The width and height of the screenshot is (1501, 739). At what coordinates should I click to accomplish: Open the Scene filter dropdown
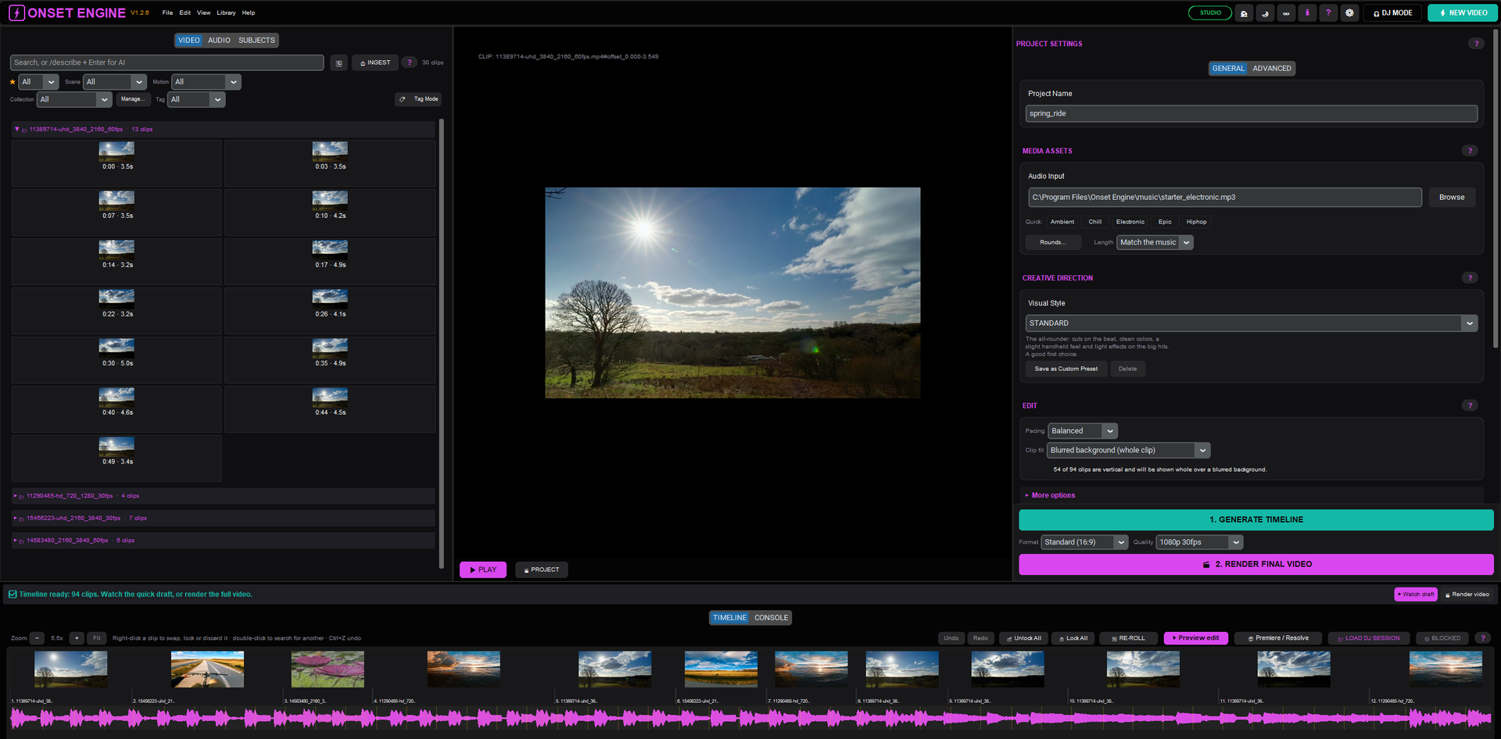click(115, 82)
